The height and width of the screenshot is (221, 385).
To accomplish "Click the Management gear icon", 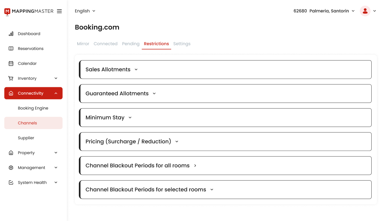I will pyautogui.click(x=11, y=168).
